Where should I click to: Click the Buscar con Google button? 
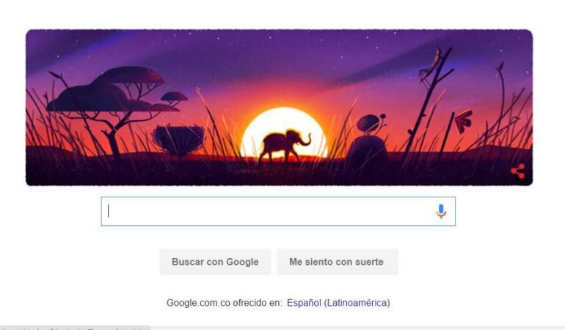(215, 262)
